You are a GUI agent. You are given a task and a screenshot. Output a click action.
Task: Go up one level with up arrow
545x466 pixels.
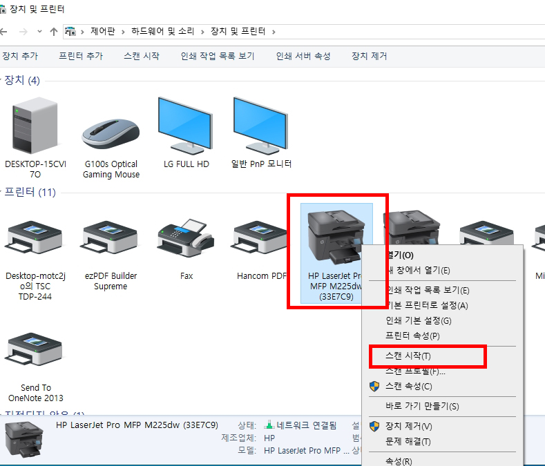point(53,32)
